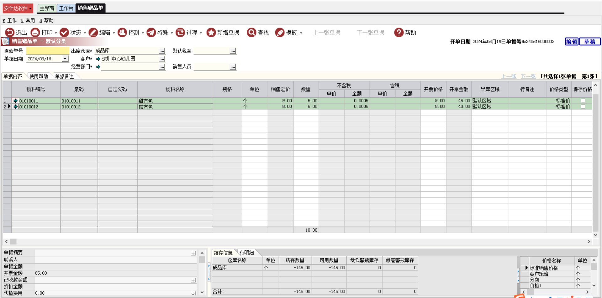Viewport: 602px width, 298px height.
Task: Click the 数量 column header
Action: 306,90
